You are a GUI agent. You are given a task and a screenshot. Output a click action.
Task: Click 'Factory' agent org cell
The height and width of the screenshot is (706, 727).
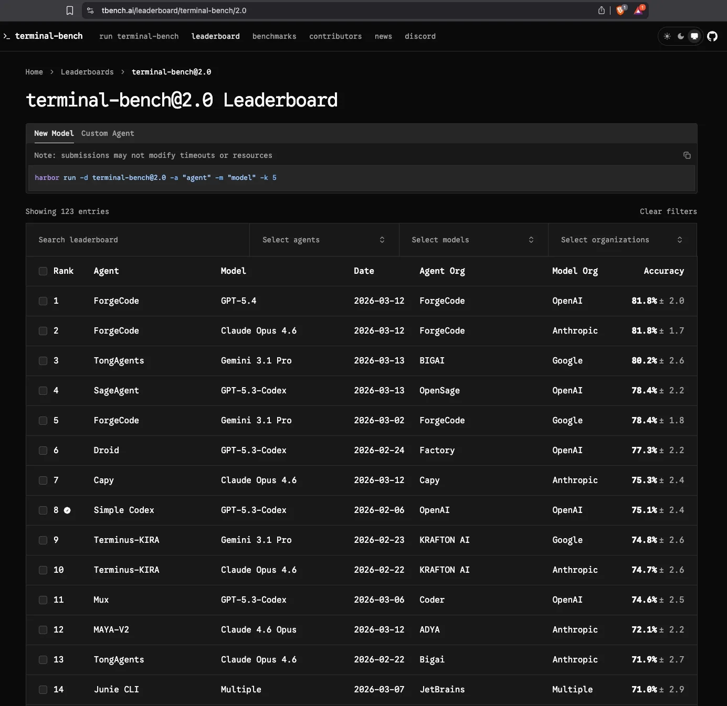437,451
